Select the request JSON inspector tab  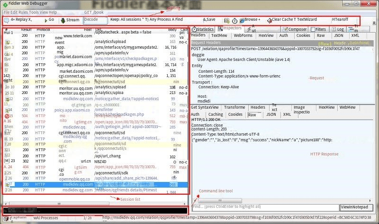pos(338,36)
